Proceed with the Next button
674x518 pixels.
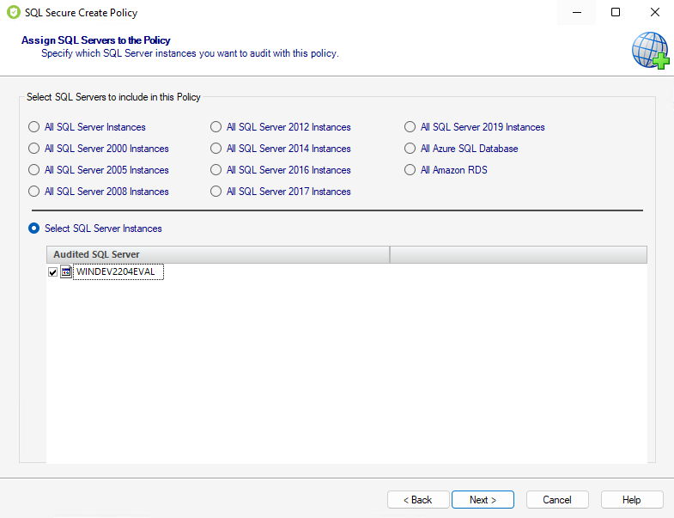click(x=483, y=500)
